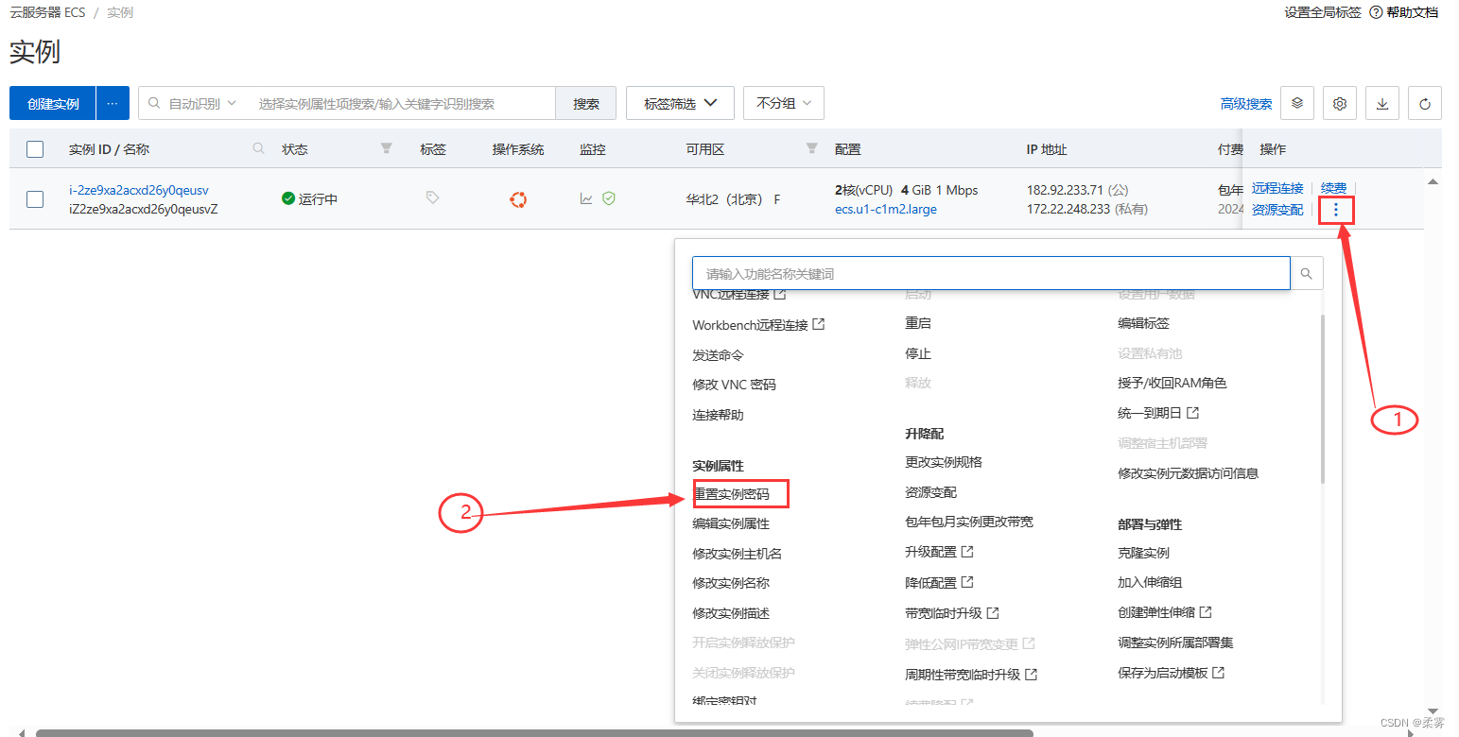Click the green security shield icon
This screenshot has height=737, width=1459.
(x=609, y=198)
